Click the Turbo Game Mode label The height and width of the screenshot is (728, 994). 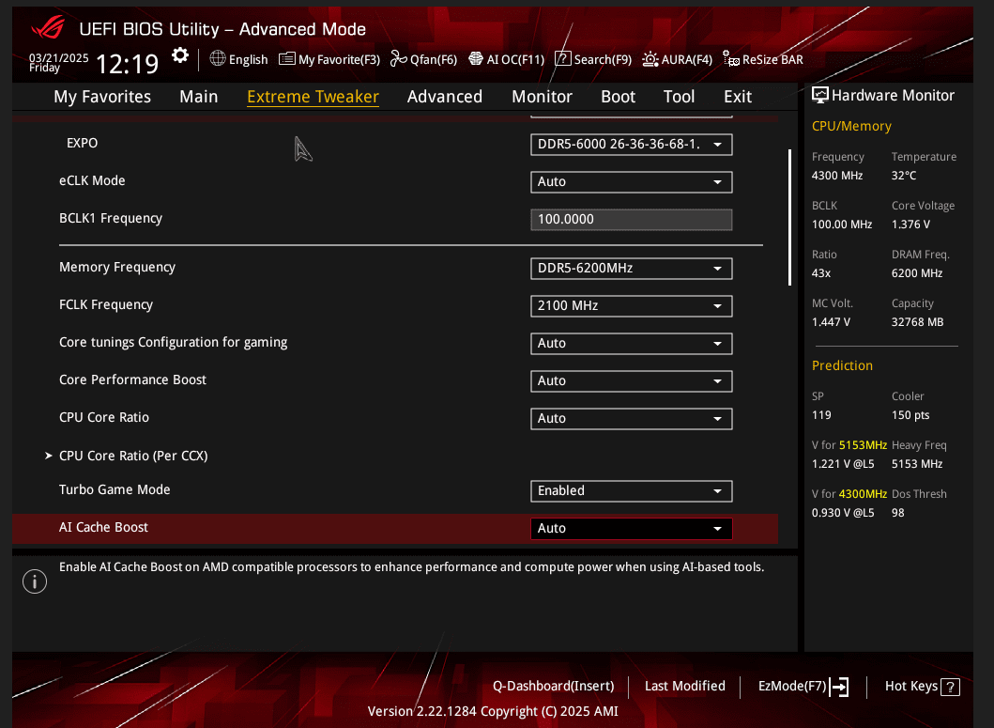[x=115, y=490]
